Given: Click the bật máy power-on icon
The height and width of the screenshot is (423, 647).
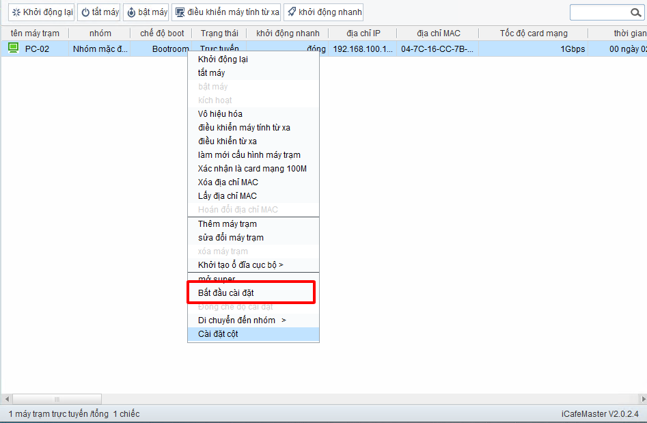Looking at the screenshot, I should tap(131, 12).
